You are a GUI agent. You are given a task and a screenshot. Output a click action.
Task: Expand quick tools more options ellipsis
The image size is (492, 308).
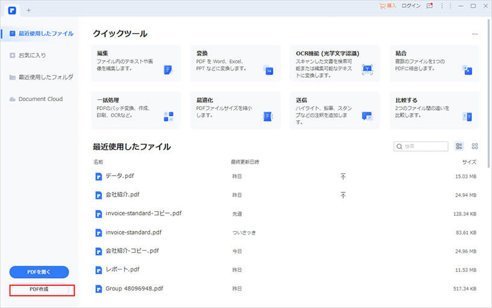[475, 34]
